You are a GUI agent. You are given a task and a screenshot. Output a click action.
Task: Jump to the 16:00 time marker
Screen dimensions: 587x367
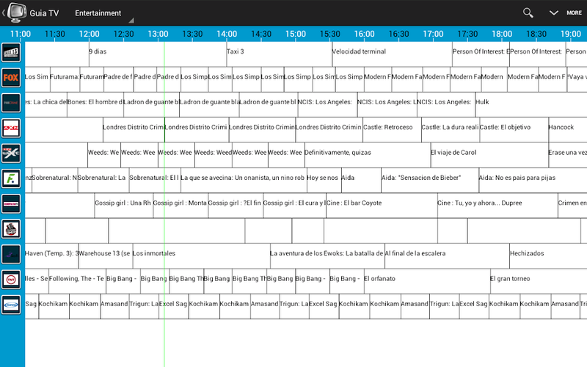(364, 34)
